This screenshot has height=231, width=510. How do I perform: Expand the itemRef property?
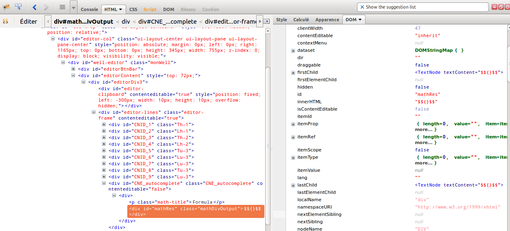(293, 137)
